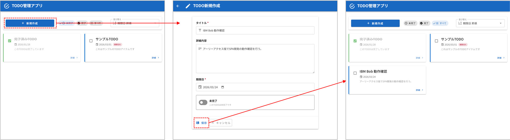This screenshot has width=510, height=140.
Task: Click キャンセル button
Action: [221, 123]
